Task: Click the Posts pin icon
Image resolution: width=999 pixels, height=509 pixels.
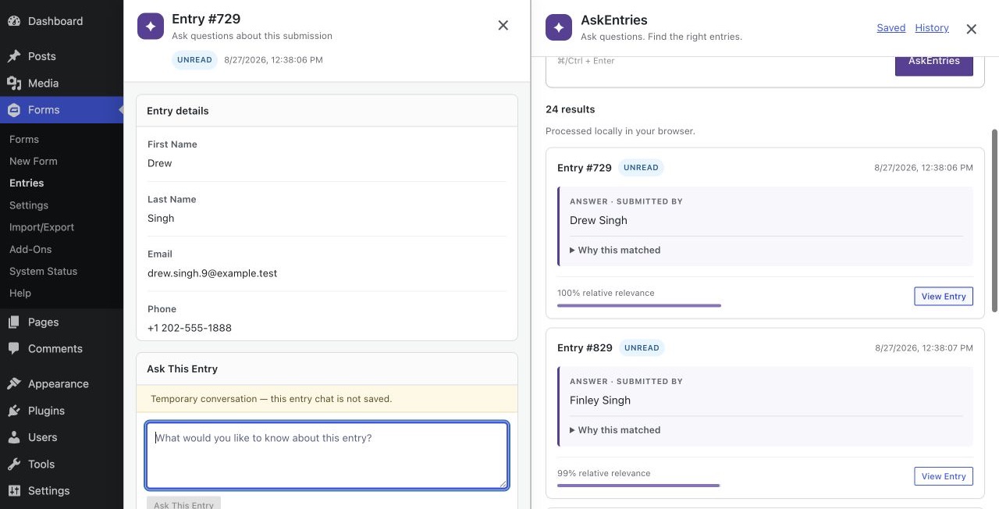Action: [x=14, y=56]
